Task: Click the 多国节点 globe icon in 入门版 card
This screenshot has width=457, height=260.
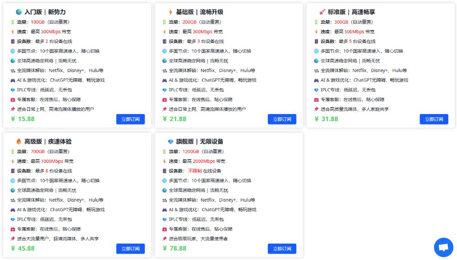Action: 12,51
